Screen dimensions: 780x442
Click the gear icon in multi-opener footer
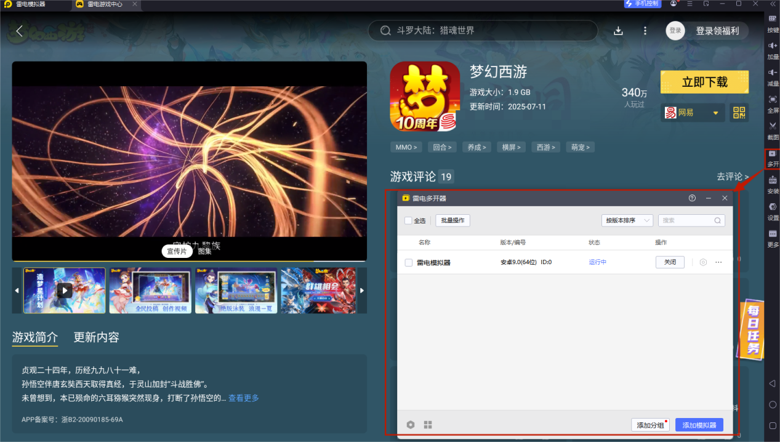coord(410,424)
